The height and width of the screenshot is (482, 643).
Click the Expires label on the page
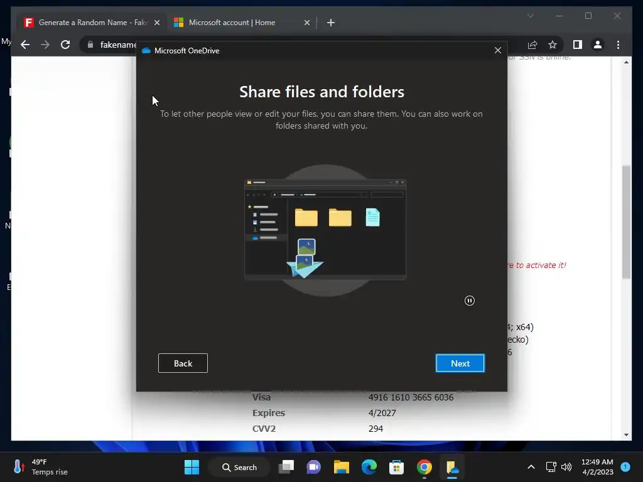pos(269,413)
